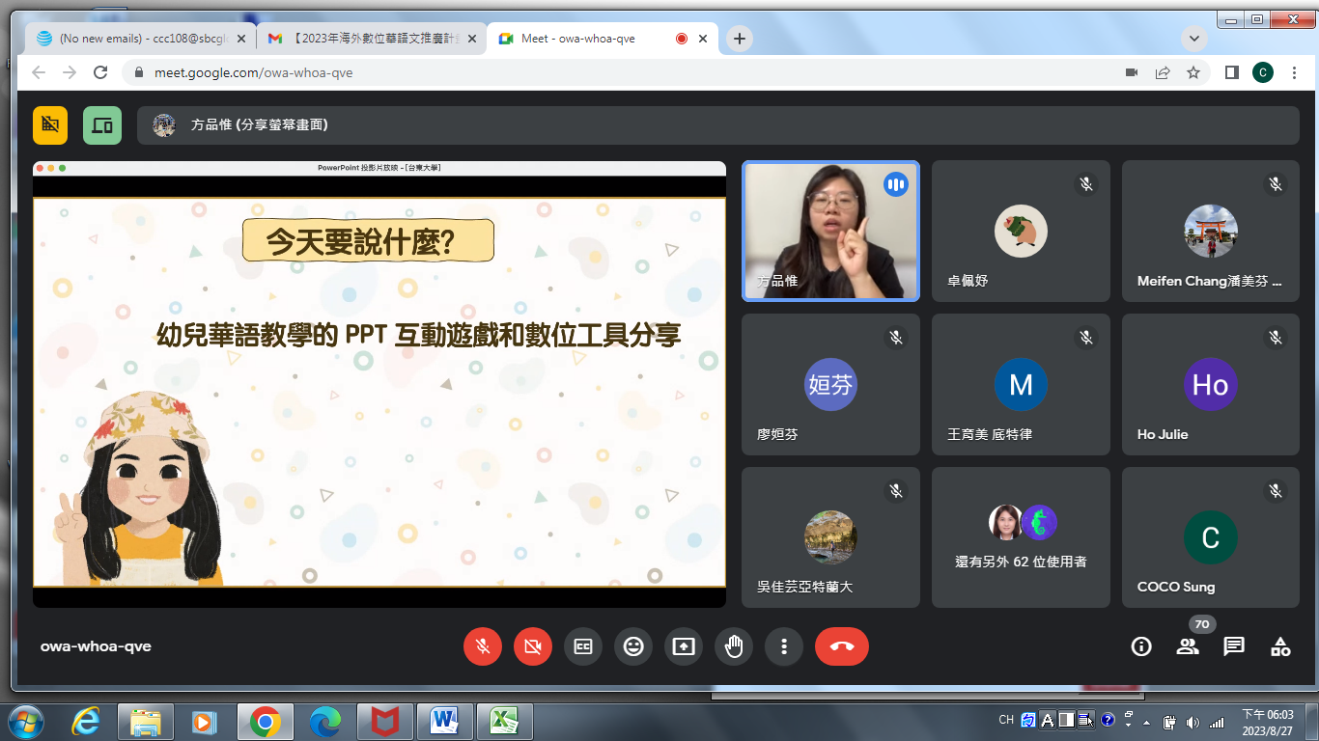Open the Meet activities panel

pos(1280,646)
